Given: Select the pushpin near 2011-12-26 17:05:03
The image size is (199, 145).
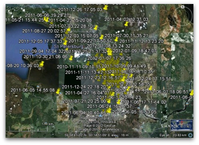Looking at the screenshot, I should coord(106,8).
